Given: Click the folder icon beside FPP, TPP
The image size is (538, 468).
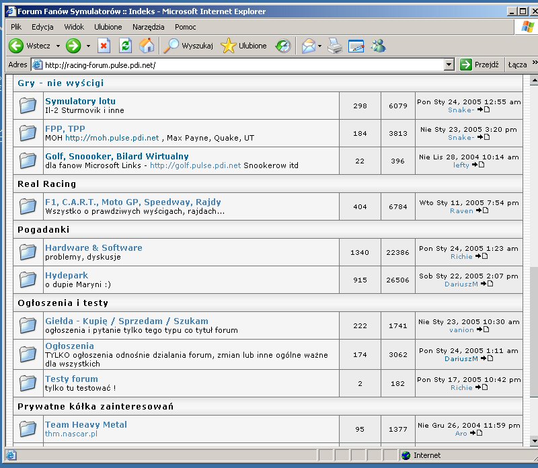Looking at the screenshot, I should pyautogui.click(x=28, y=133).
